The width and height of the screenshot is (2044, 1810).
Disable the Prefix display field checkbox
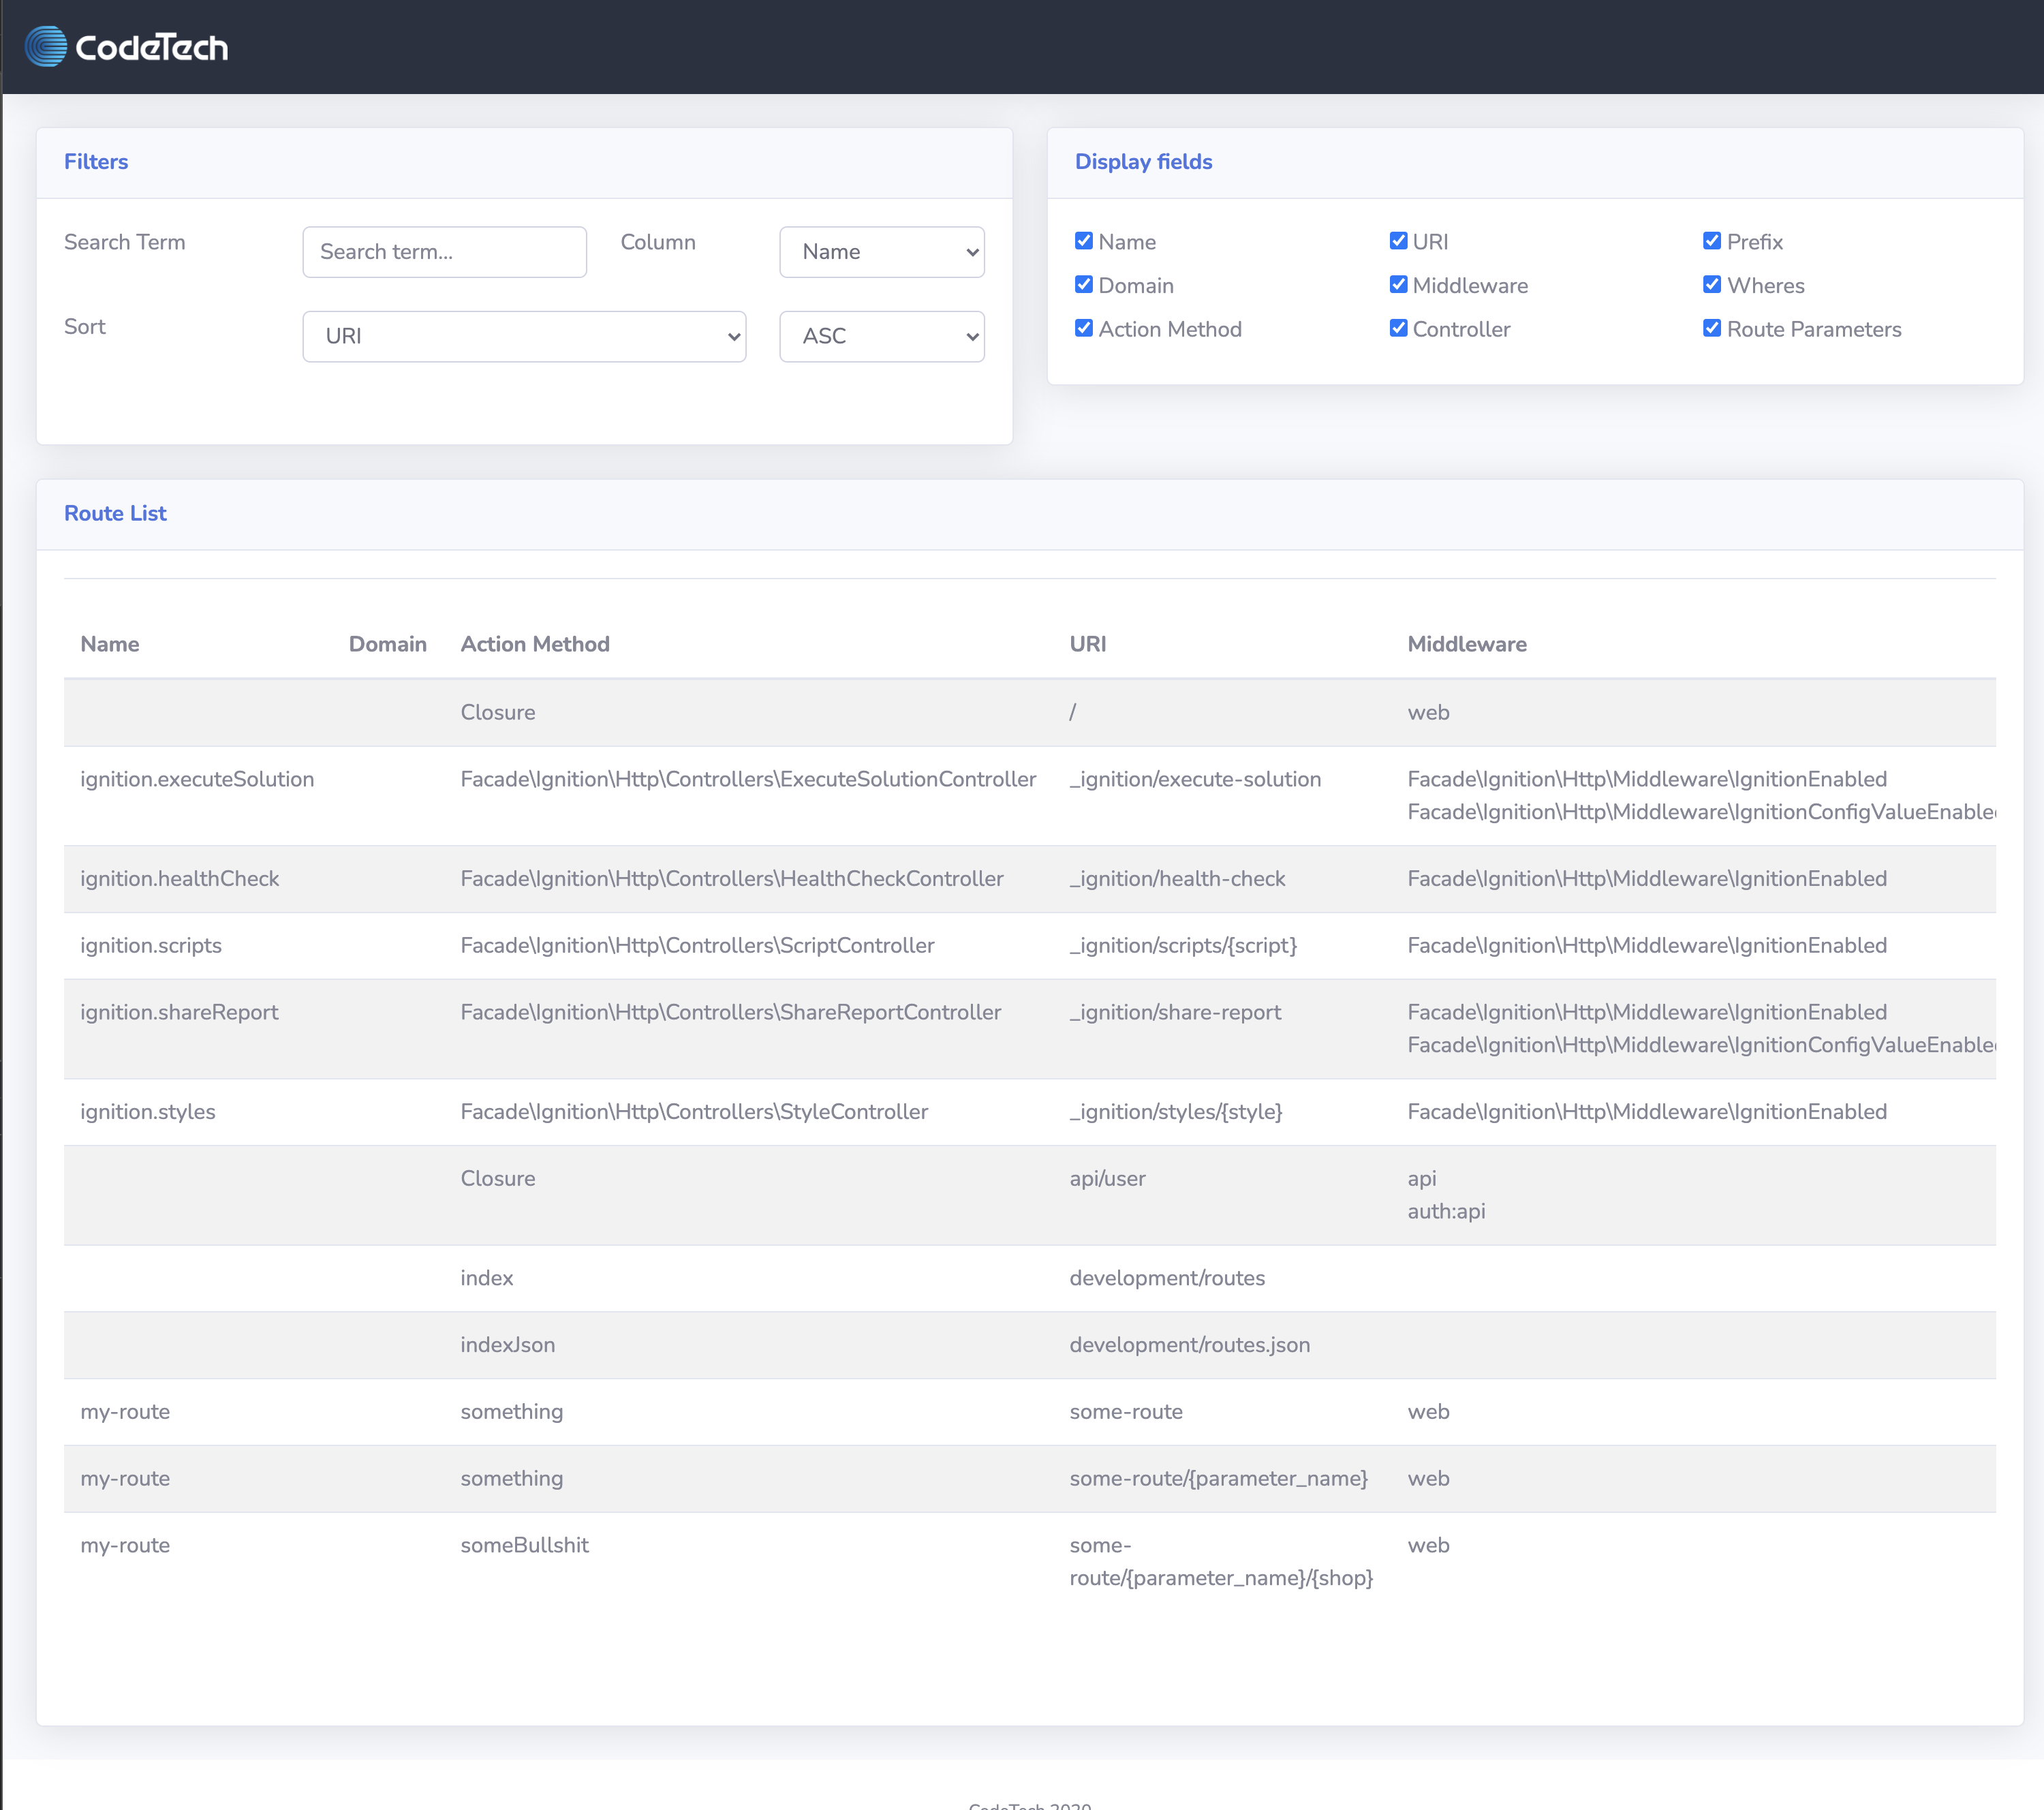pyautogui.click(x=1712, y=241)
